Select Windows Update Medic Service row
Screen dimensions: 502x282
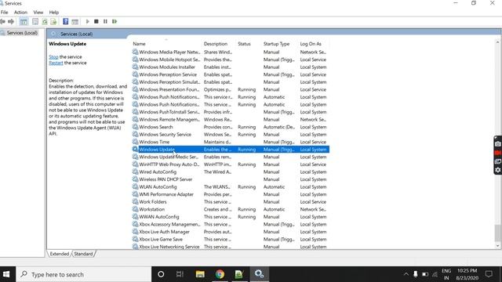point(231,157)
